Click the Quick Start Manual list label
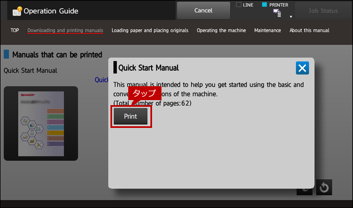This screenshot has width=353, height=208. coord(31,71)
